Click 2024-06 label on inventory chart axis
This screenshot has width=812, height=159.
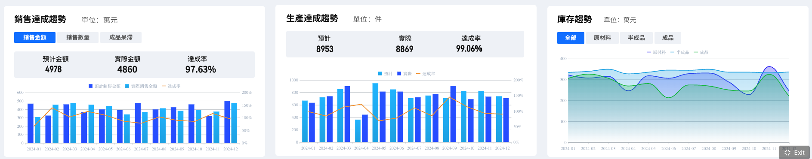pos(668,149)
